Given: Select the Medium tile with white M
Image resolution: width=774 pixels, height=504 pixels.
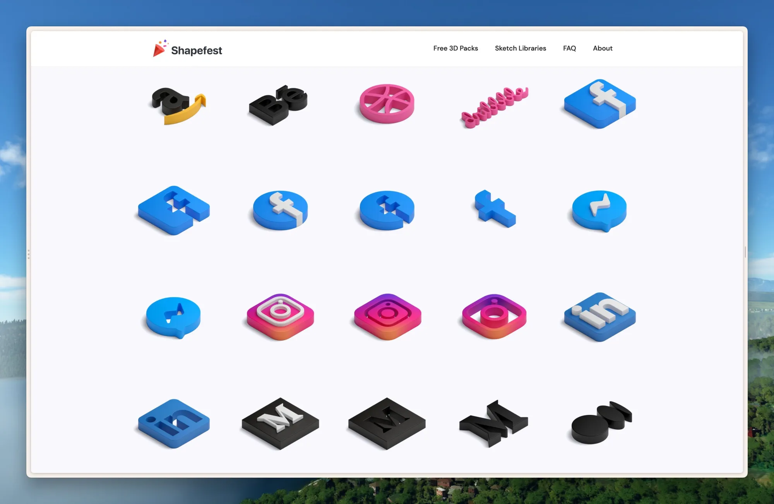Looking at the screenshot, I should (x=280, y=423).
